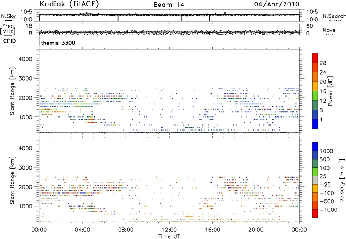Click the '-1000' tick on Velocity colorbar
Viewport: 346px width, 239px height.
coord(329,210)
